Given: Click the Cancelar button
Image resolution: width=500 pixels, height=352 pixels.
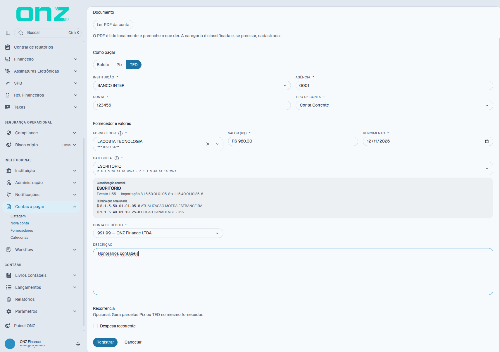Looking at the screenshot, I should (x=133, y=342).
